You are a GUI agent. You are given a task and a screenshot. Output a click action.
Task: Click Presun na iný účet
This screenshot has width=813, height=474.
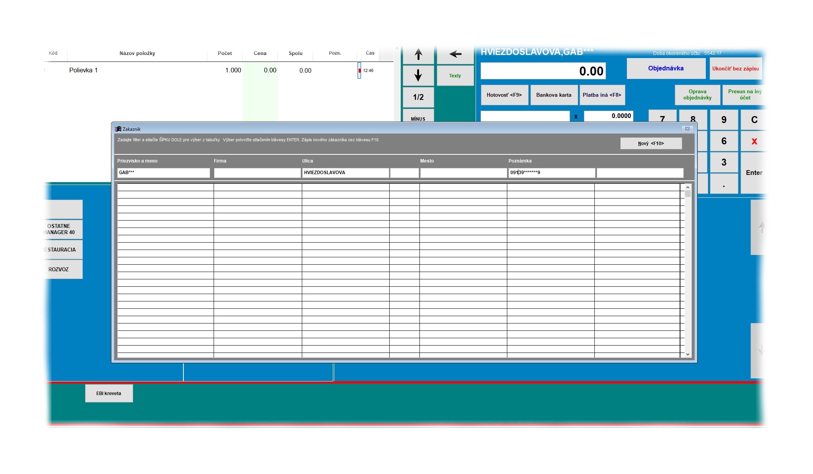click(745, 95)
